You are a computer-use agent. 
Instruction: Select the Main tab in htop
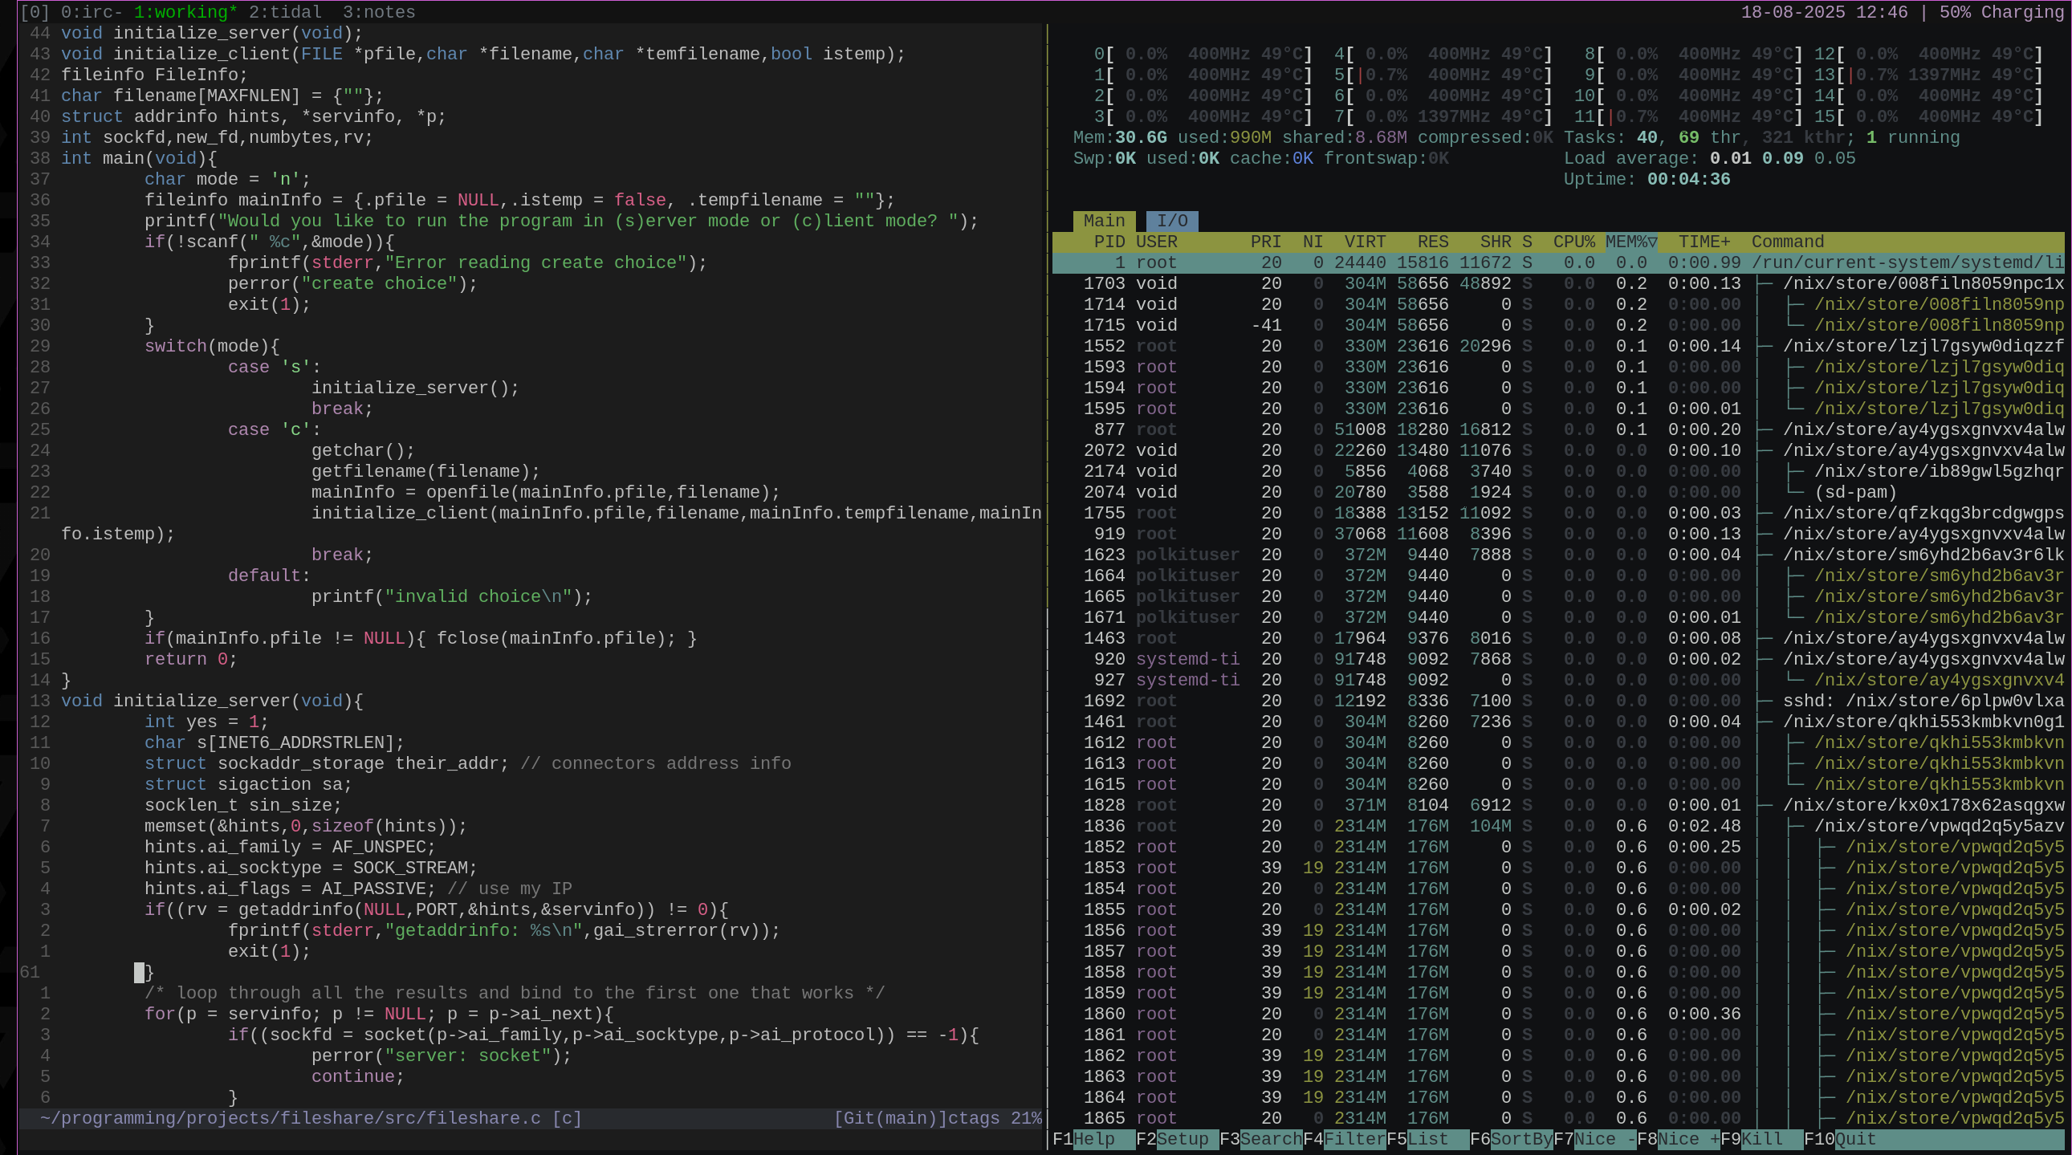(1104, 221)
